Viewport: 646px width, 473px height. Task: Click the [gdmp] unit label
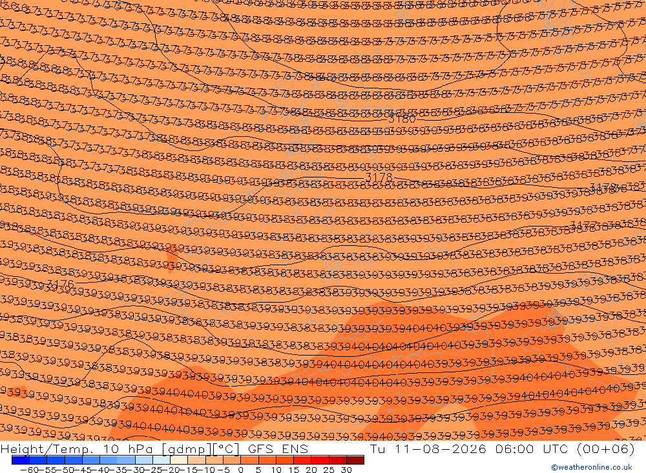(186, 449)
